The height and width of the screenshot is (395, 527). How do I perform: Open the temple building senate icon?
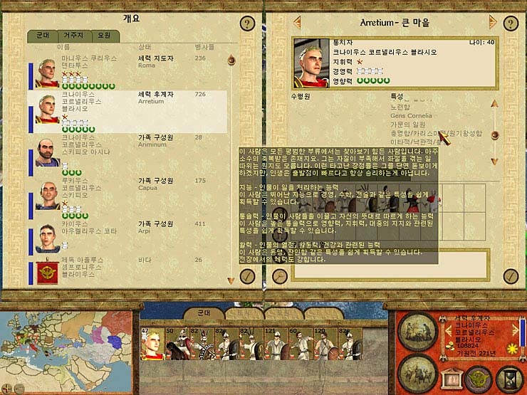(452, 379)
